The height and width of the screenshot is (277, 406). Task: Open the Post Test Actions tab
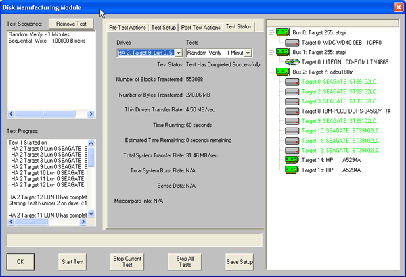(x=200, y=27)
